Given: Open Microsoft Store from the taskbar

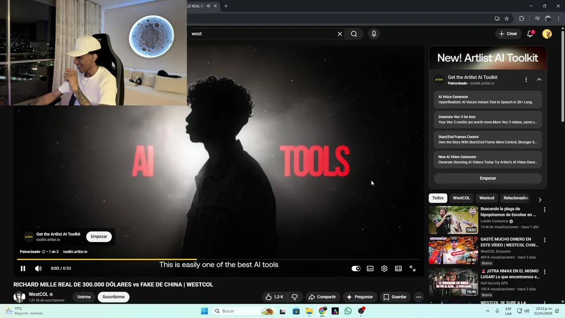Looking at the screenshot, I should click(x=296, y=311).
